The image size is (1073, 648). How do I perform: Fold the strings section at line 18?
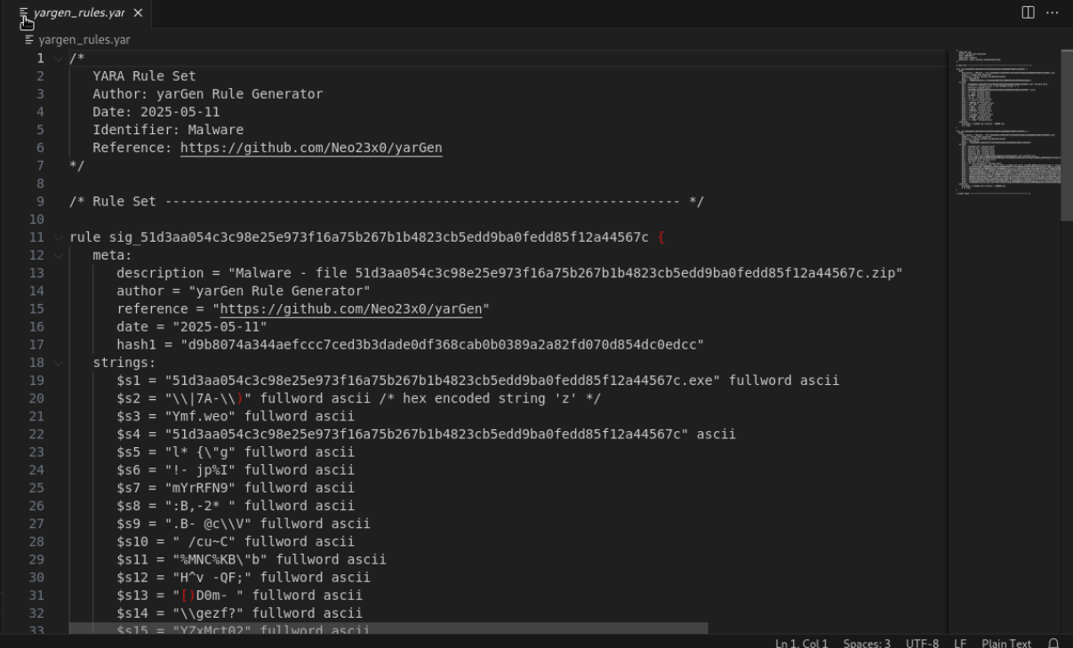[59, 363]
